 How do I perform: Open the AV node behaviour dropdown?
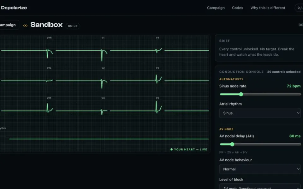260,169
